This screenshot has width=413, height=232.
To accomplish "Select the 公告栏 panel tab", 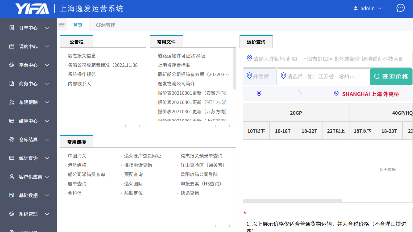I will [77, 42].
